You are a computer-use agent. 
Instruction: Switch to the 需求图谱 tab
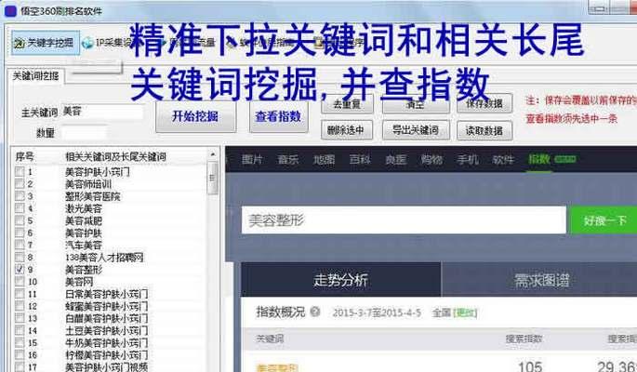click(540, 280)
